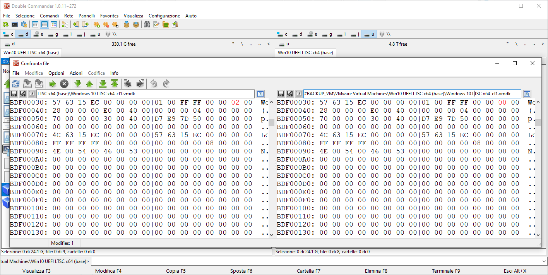Click the left file floppy save icon
Screen dimensions: 548x275
(x=14, y=94)
